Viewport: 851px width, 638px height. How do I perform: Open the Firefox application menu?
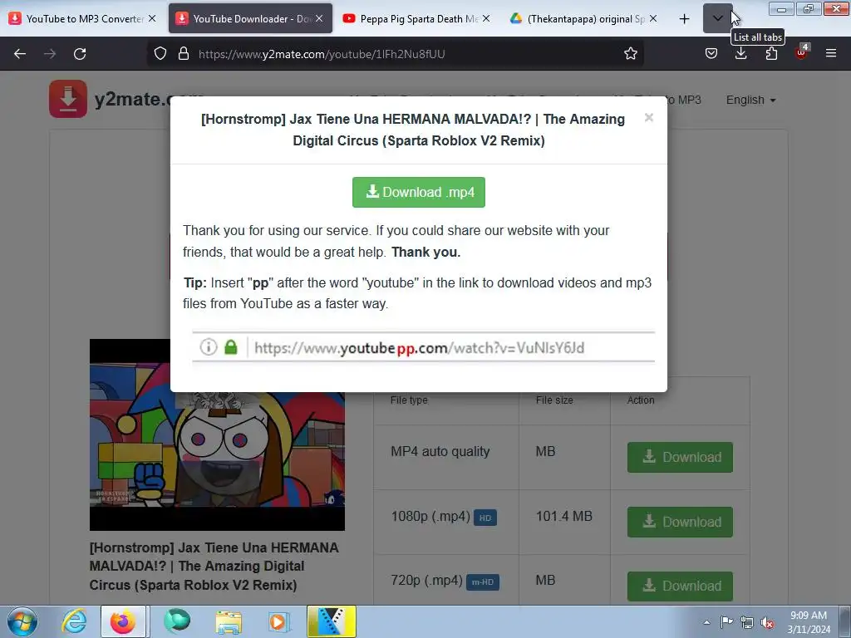(831, 54)
